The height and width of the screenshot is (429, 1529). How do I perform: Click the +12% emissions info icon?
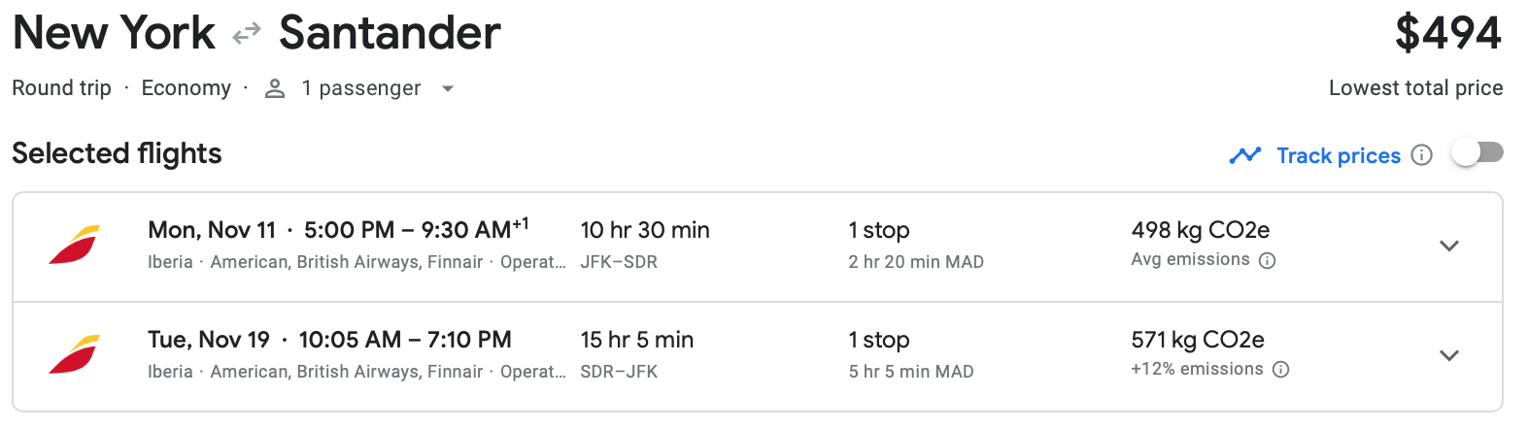1280,370
